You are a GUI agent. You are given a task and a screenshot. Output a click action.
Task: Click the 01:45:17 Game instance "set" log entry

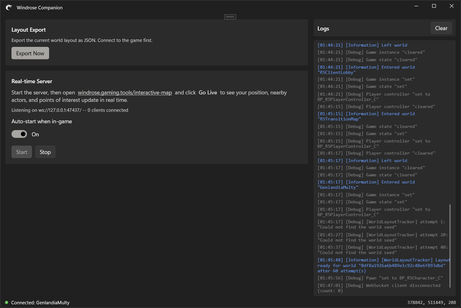tap(366, 195)
